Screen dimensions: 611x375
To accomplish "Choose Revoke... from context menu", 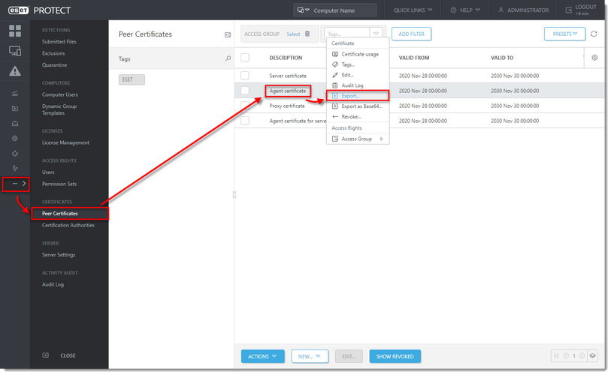I will point(357,117).
